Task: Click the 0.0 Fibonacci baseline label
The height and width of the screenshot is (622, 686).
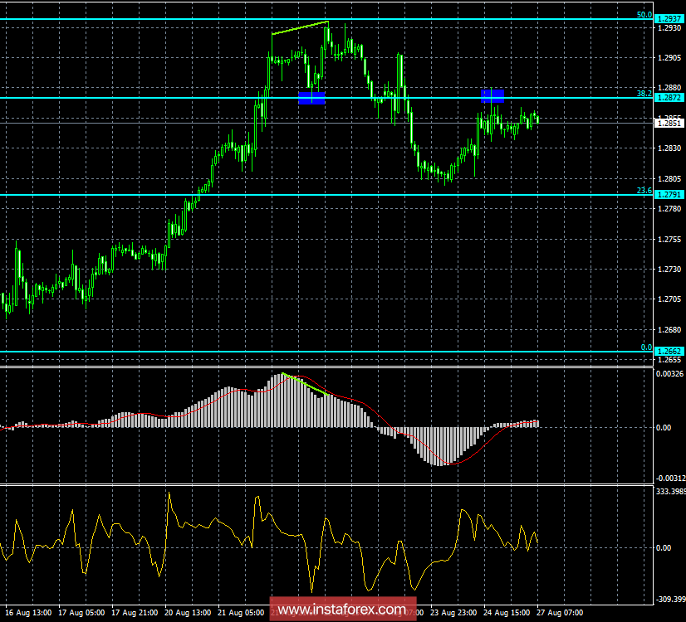Action: pos(645,347)
